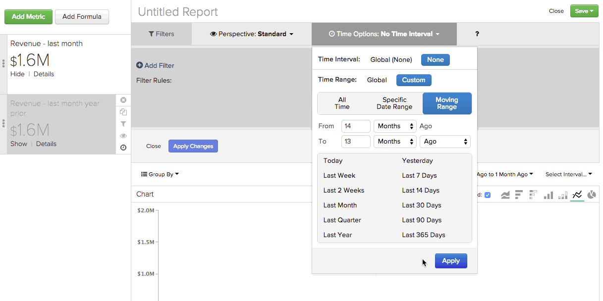Uncheck the blue checkbox near chart options
This screenshot has width=603, height=301.
pos(488,195)
